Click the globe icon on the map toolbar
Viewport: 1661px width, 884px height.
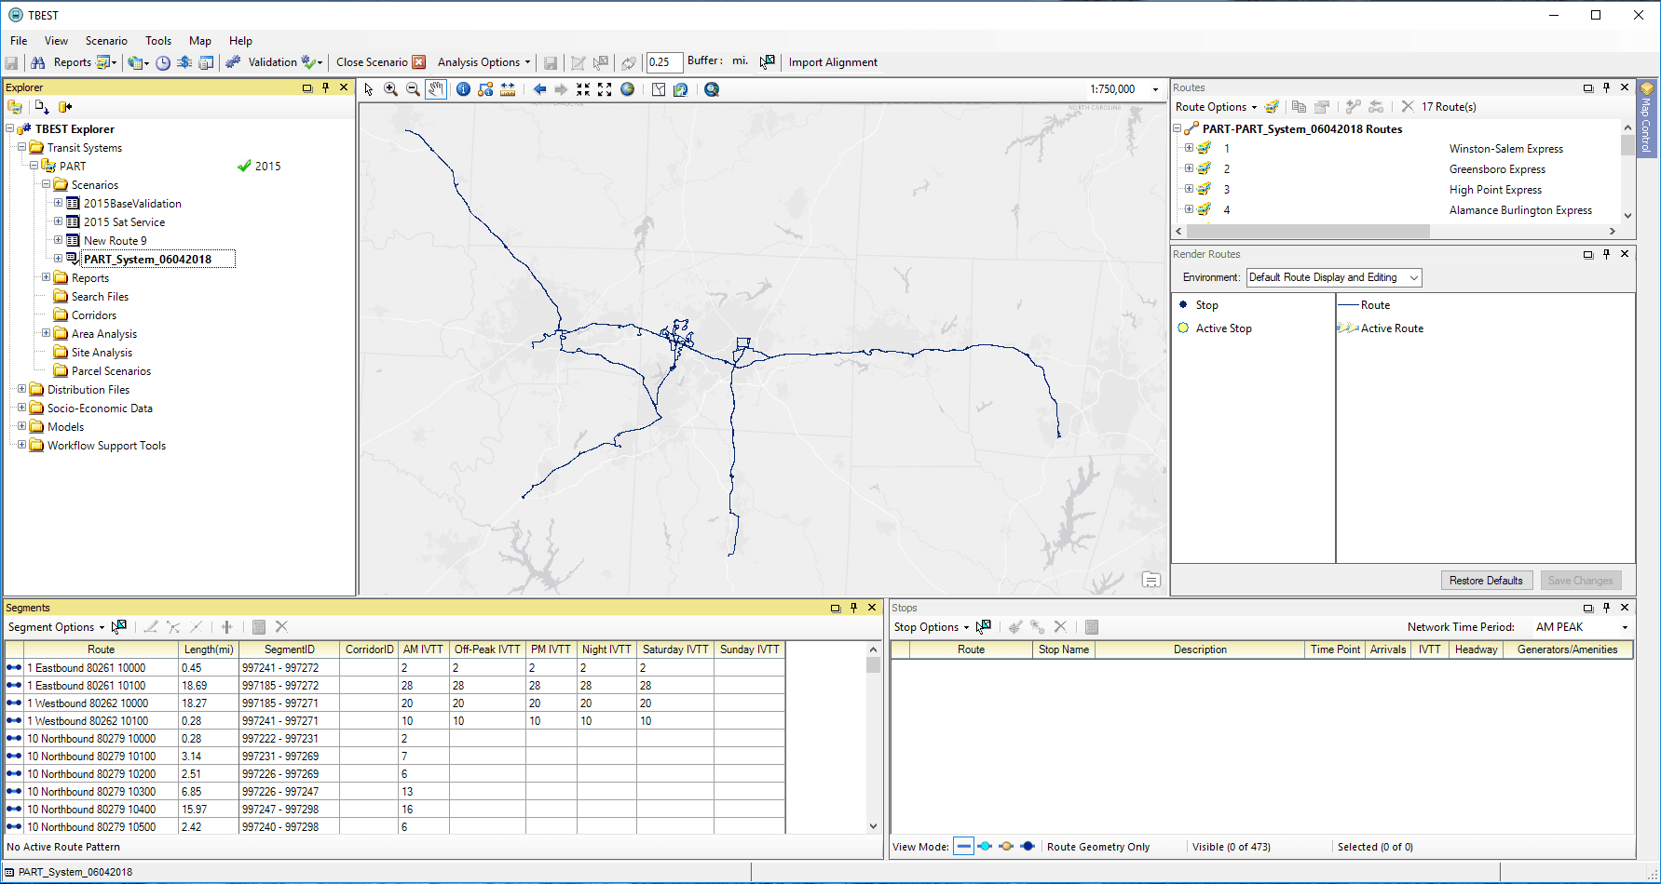click(x=627, y=89)
